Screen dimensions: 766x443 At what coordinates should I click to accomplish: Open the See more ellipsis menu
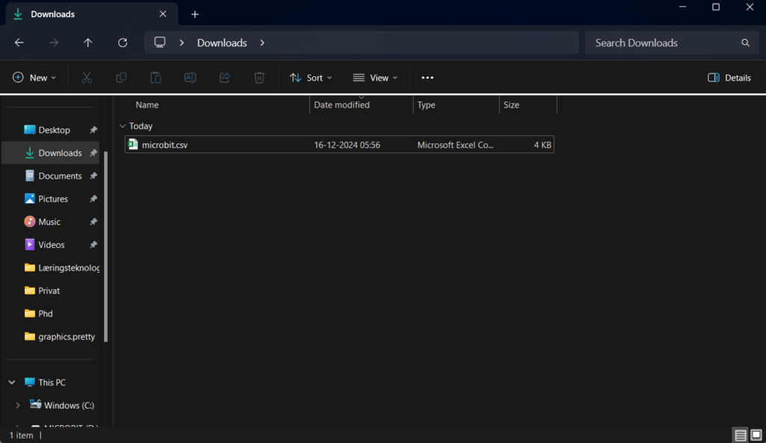pyautogui.click(x=427, y=78)
